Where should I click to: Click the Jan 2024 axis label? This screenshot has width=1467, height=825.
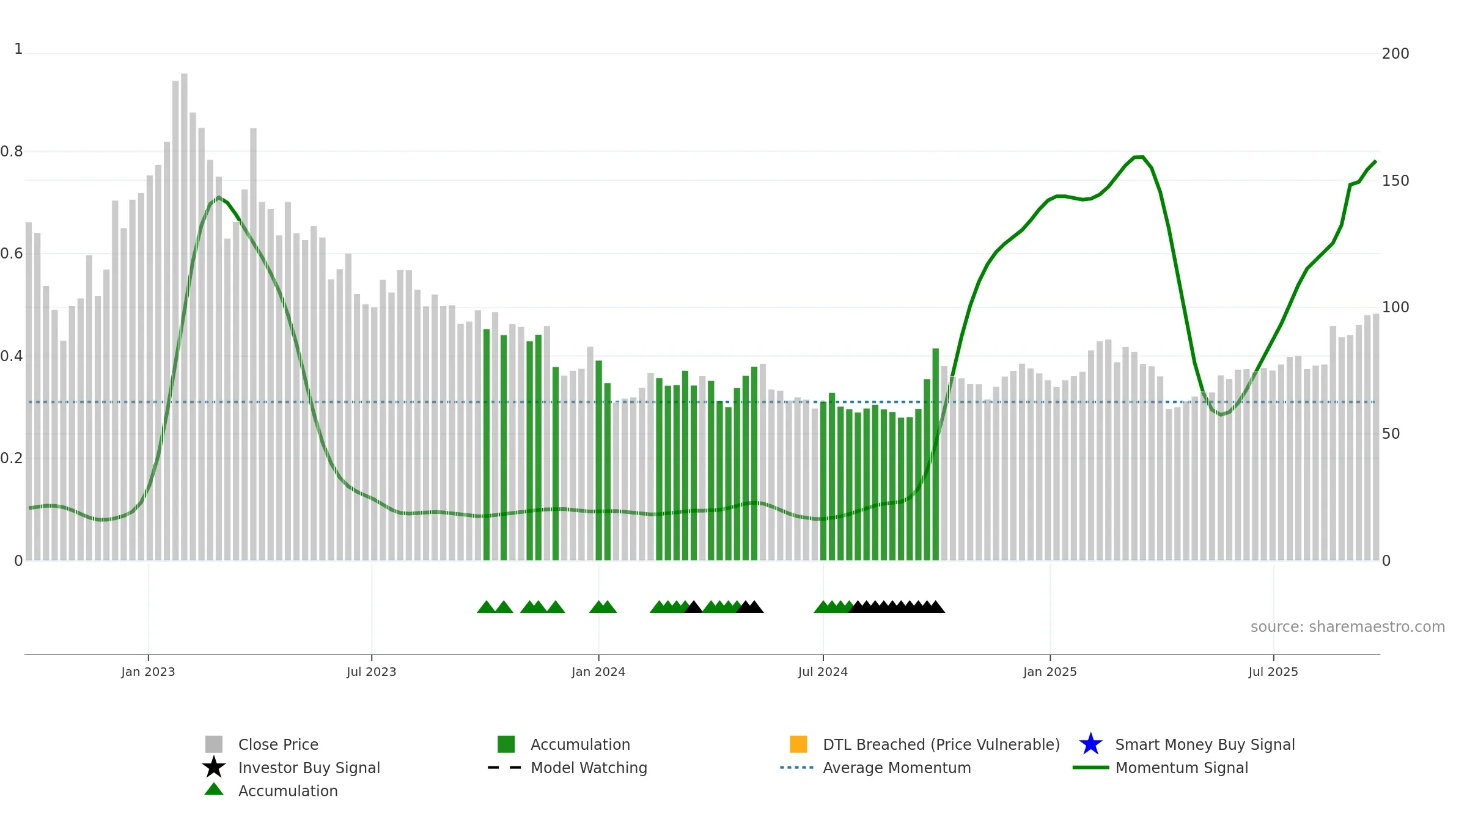[598, 672]
